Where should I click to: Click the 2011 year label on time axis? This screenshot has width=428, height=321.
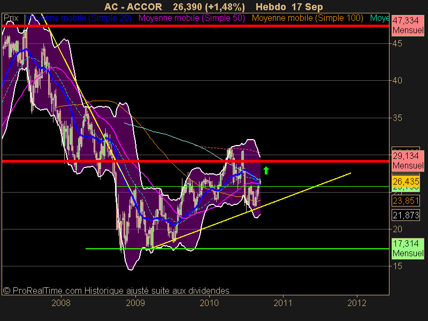point(283,303)
